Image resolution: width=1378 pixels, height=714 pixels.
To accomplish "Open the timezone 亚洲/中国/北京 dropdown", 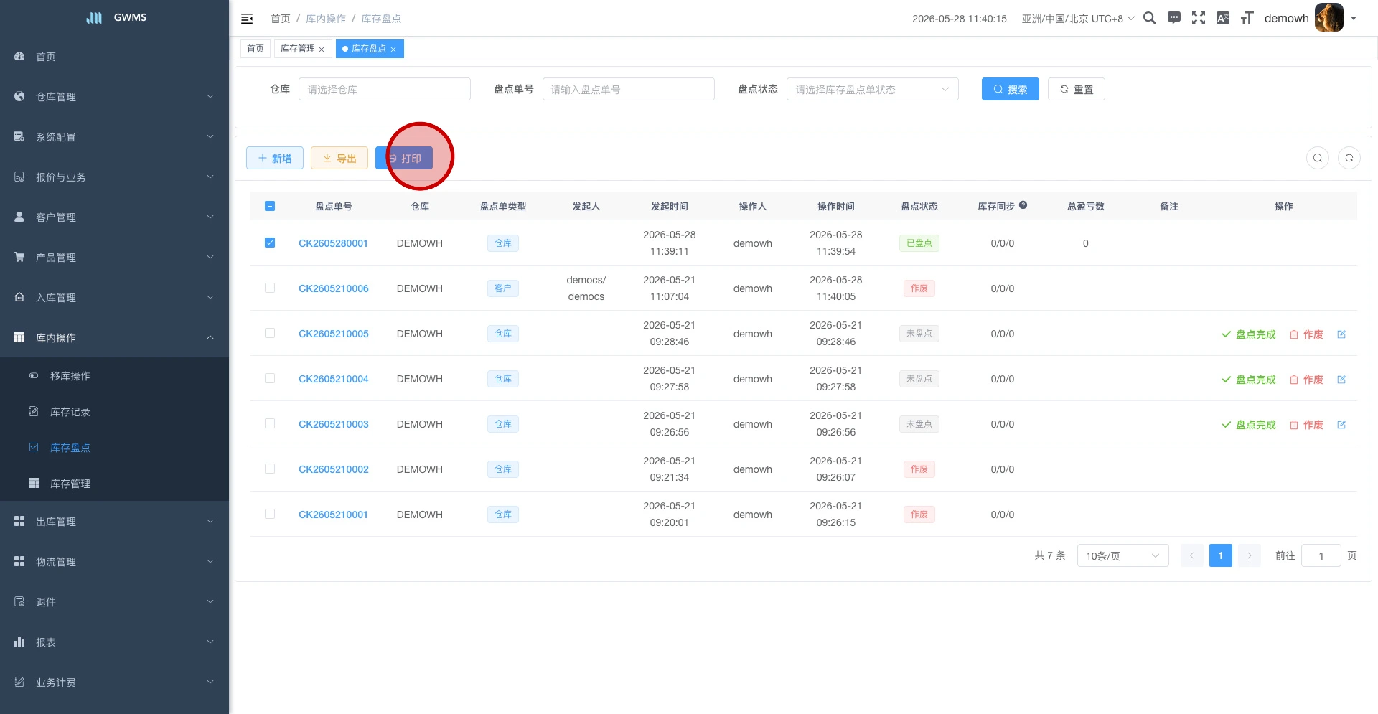I will [x=1078, y=19].
